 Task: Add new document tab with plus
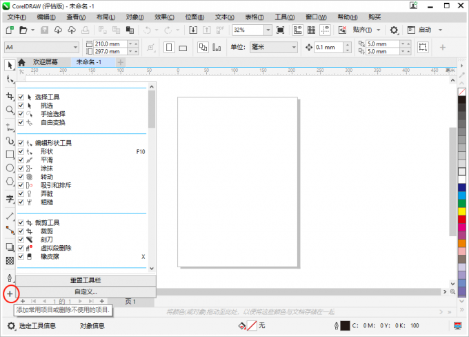point(120,62)
